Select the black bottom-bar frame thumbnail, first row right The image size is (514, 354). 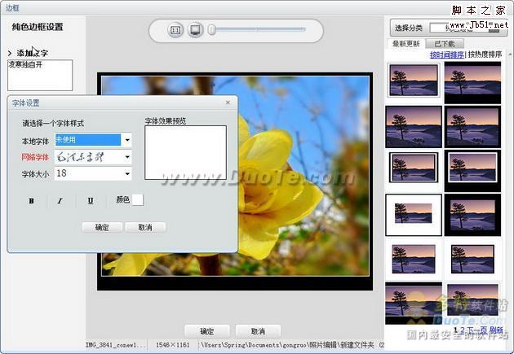click(x=472, y=83)
